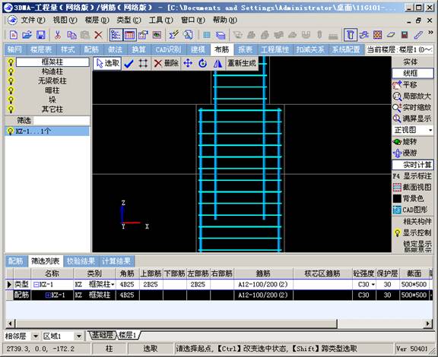Click the Save floppy disk icon
Viewport: 438px width, 357px height.
coord(41,35)
